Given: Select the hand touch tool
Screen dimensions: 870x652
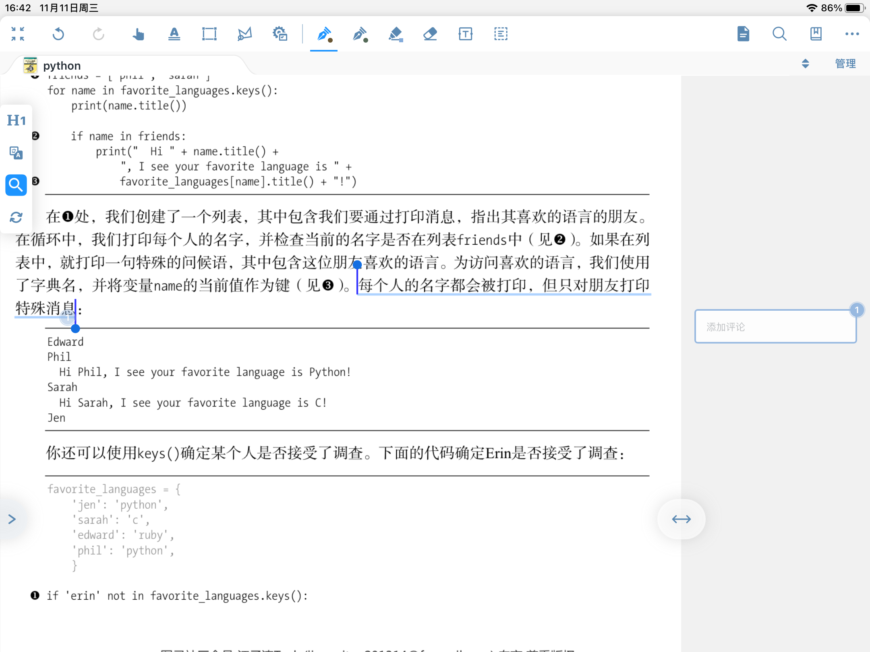Looking at the screenshot, I should (138, 34).
